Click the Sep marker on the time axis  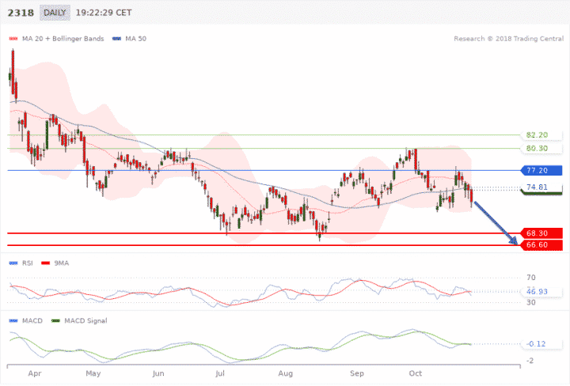tap(356, 372)
